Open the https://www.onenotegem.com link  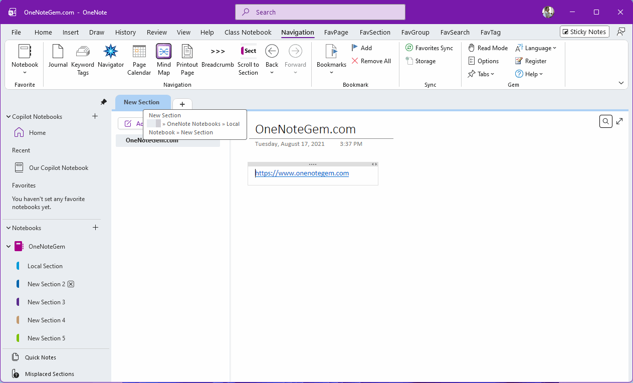(302, 173)
